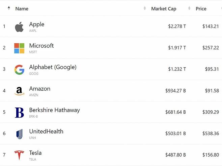Select the Market Cap column header
This screenshot has width=222, height=166.
point(164,9)
